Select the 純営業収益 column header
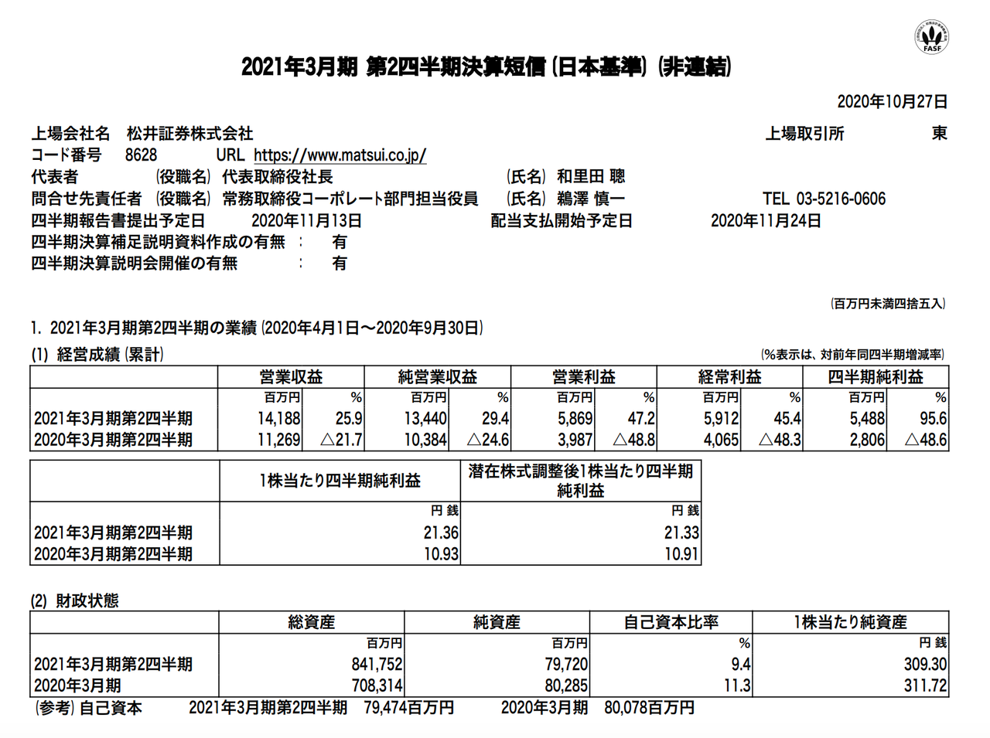Image resolution: width=990 pixels, height=738 pixels. (x=438, y=377)
